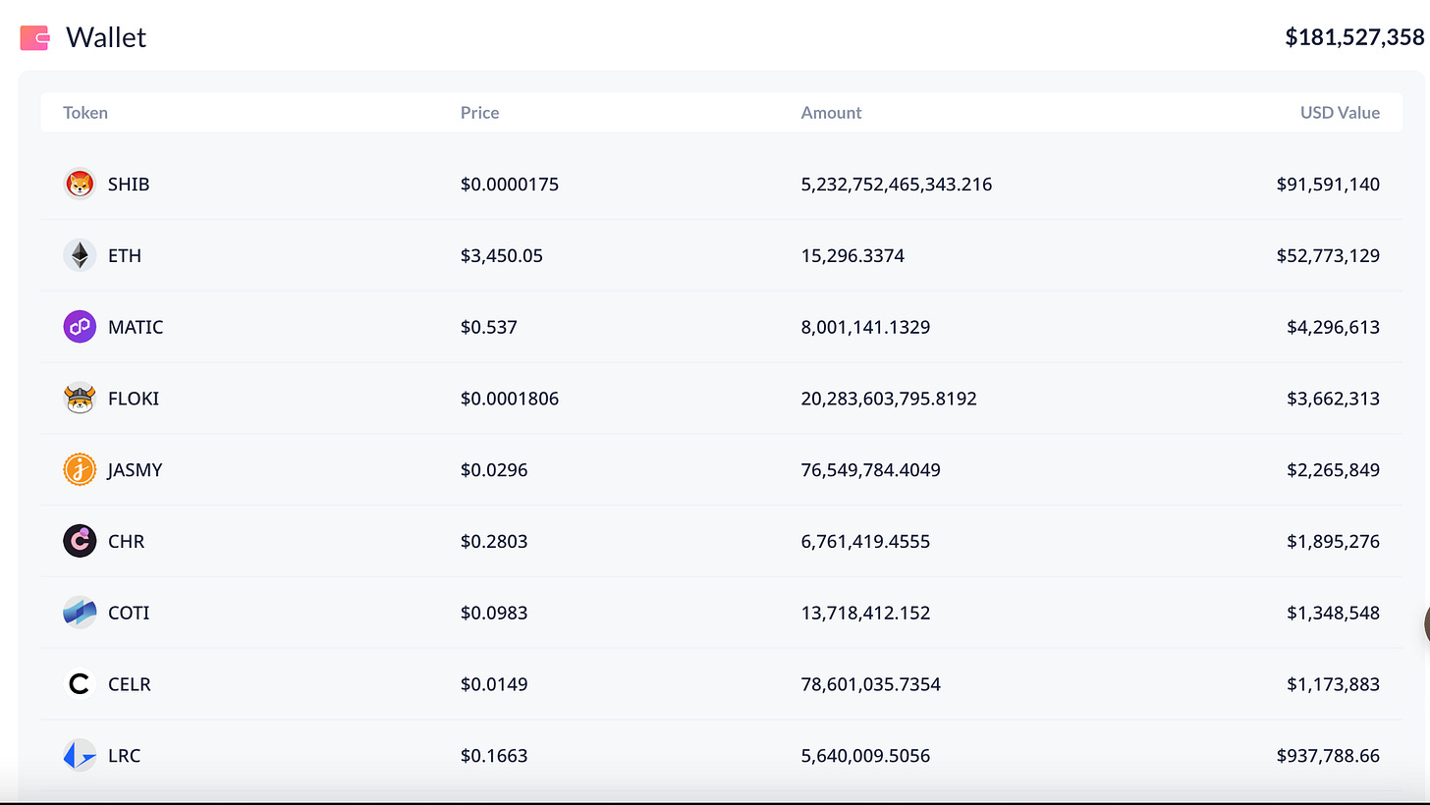
Task: Select the MATIC token name
Action: [136, 327]
